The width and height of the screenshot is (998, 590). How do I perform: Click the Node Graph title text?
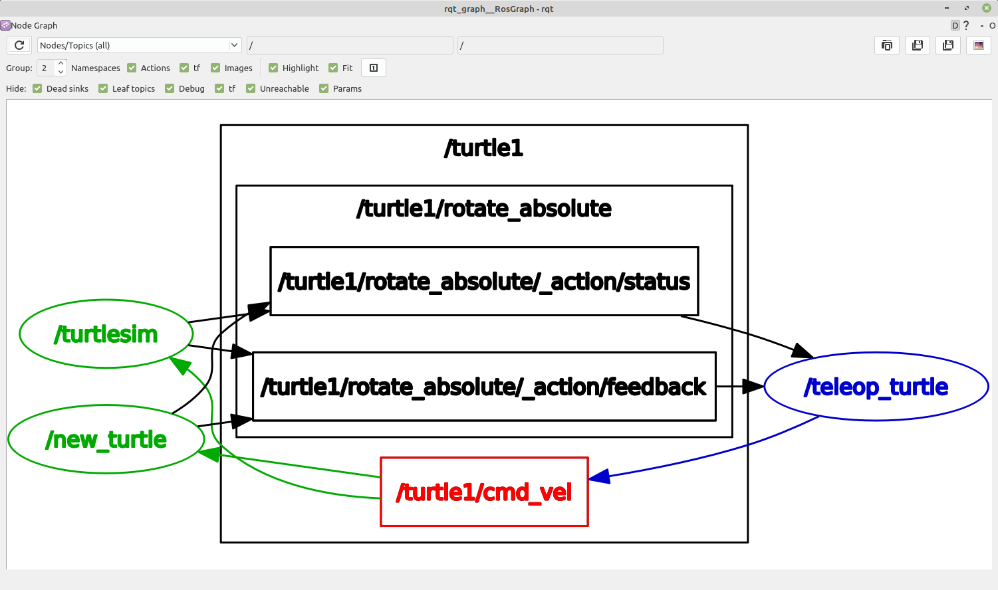(x=34, y=25)
